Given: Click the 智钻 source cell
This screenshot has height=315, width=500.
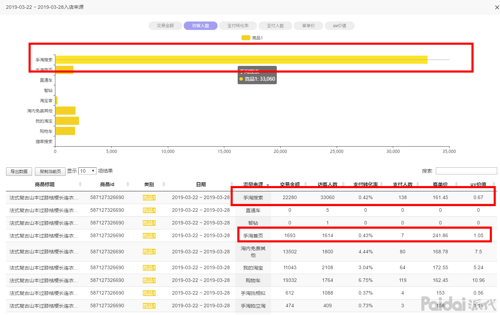Looking at the screenshot, I should pyautogui.click(x=253, y=223).
